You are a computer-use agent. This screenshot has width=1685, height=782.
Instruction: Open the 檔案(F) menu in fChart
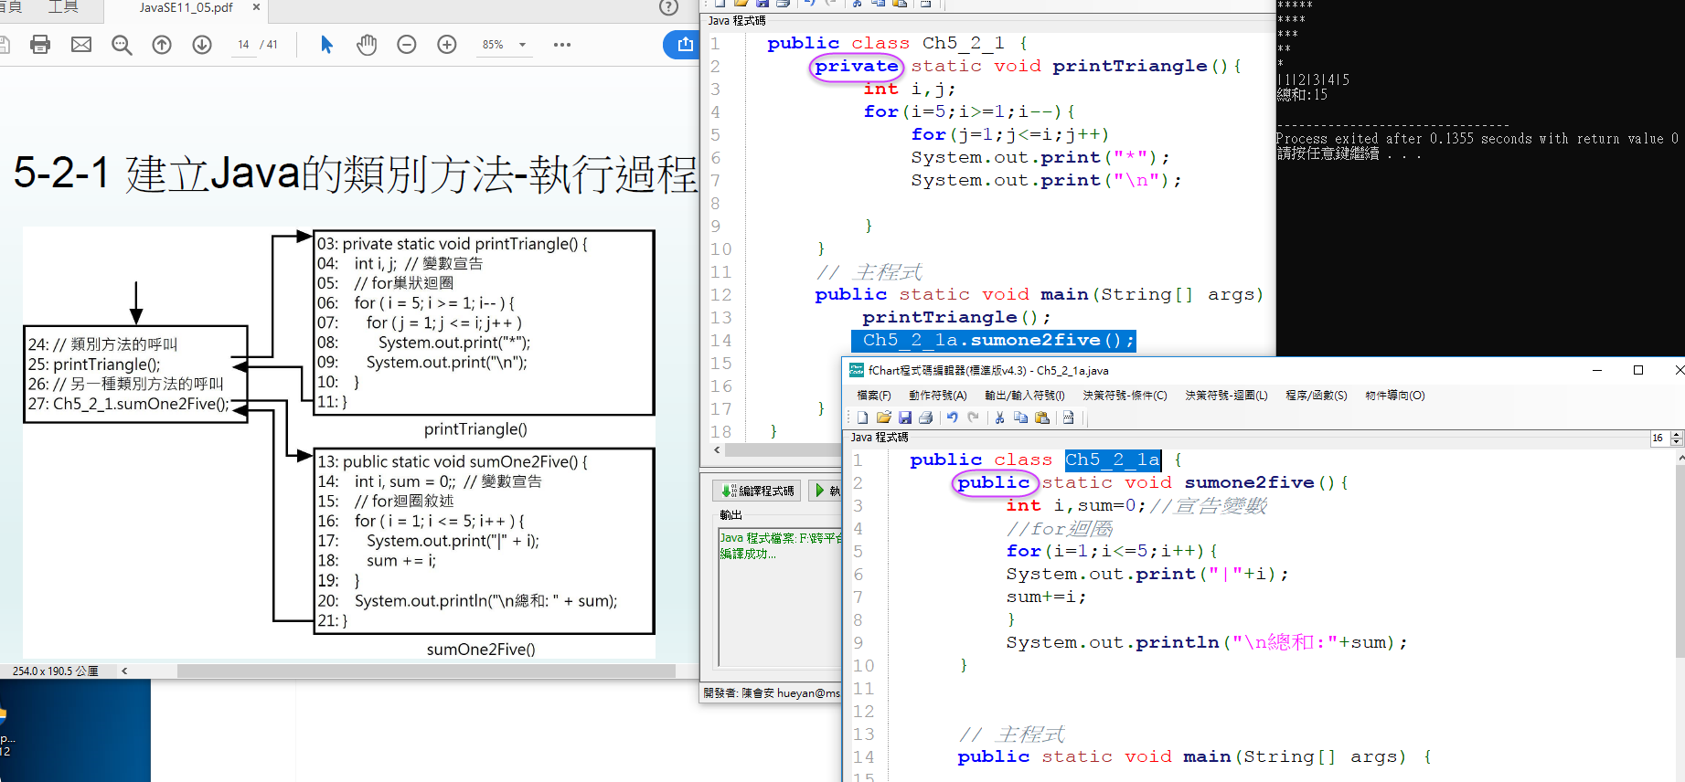[873, 396]
